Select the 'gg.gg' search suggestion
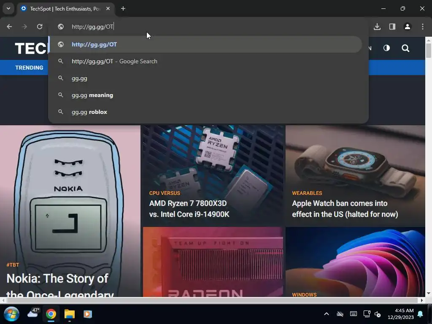The height and width of the screenshot is (324, 432). tap(205, 78)
